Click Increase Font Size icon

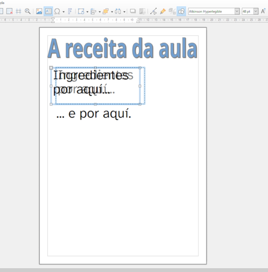(263, 12)
